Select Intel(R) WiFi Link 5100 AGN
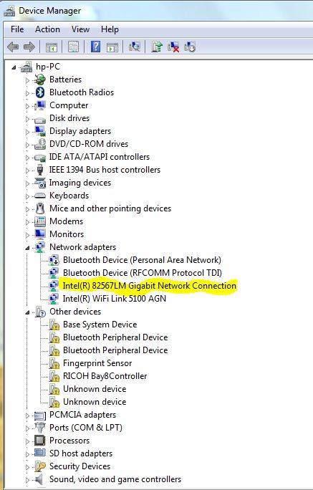 (x=115, y=299)
